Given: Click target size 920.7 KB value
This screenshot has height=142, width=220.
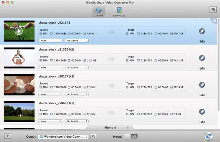Looking at the screenshot, I should pyautogui.click(x=178, y=34).
